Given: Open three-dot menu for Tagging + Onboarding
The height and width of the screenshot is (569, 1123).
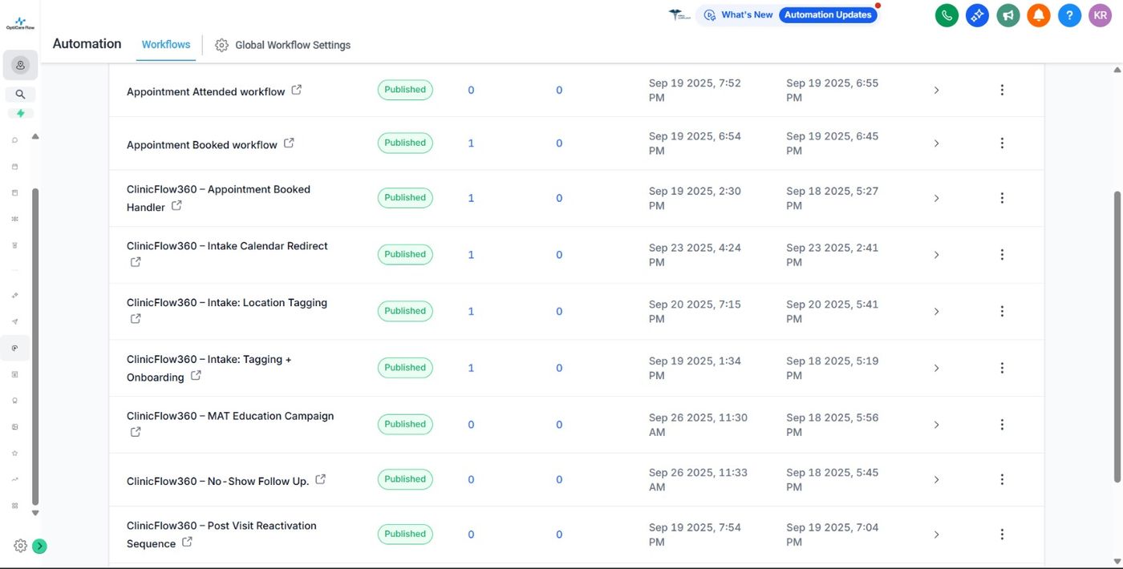Looking at the screenshot, I should (x=1002, y=368).
